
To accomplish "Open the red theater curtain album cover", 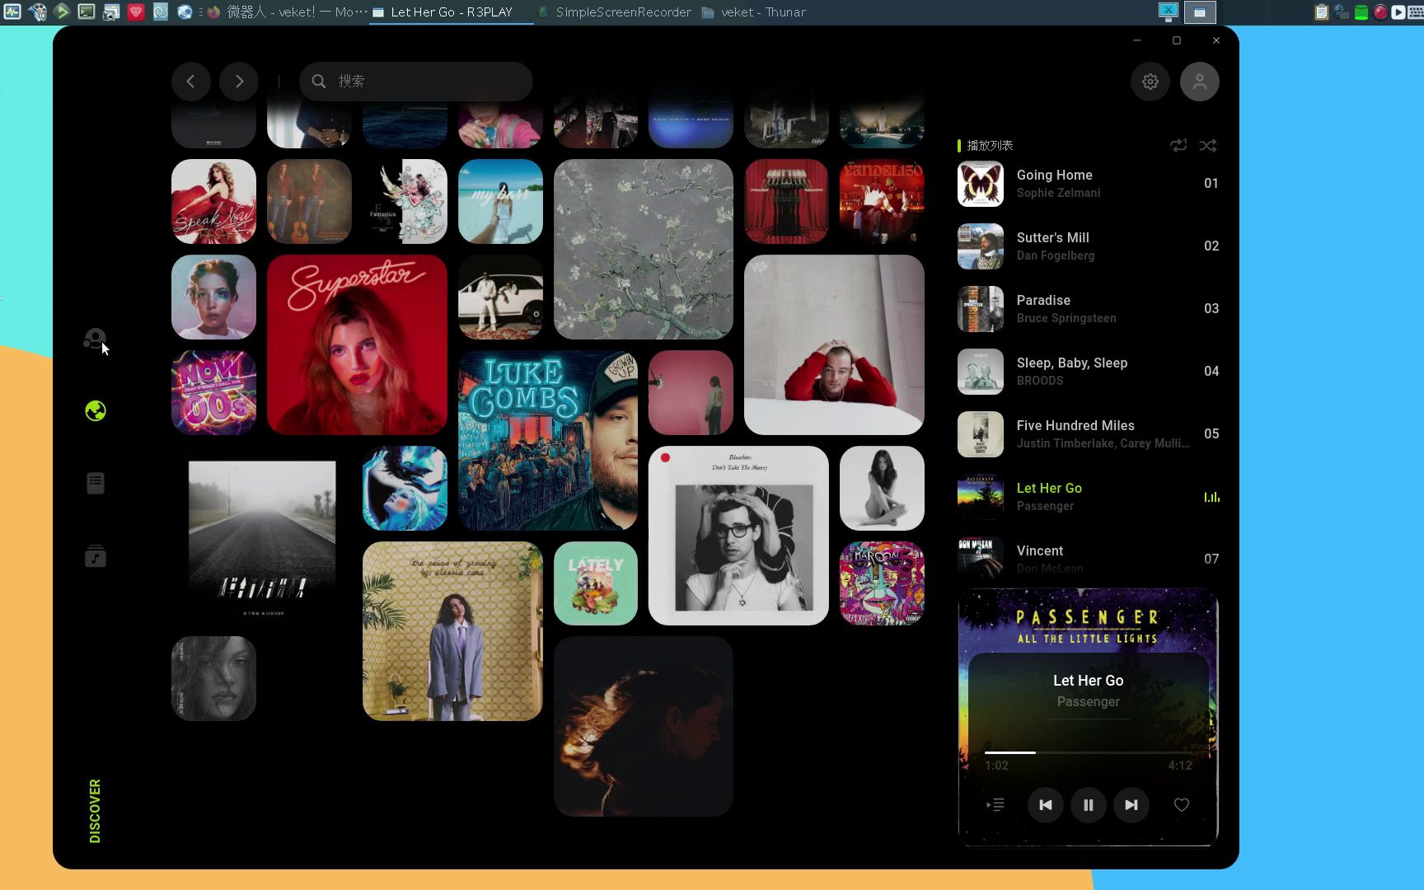I will pyautogui.click(x=786, y=202).
